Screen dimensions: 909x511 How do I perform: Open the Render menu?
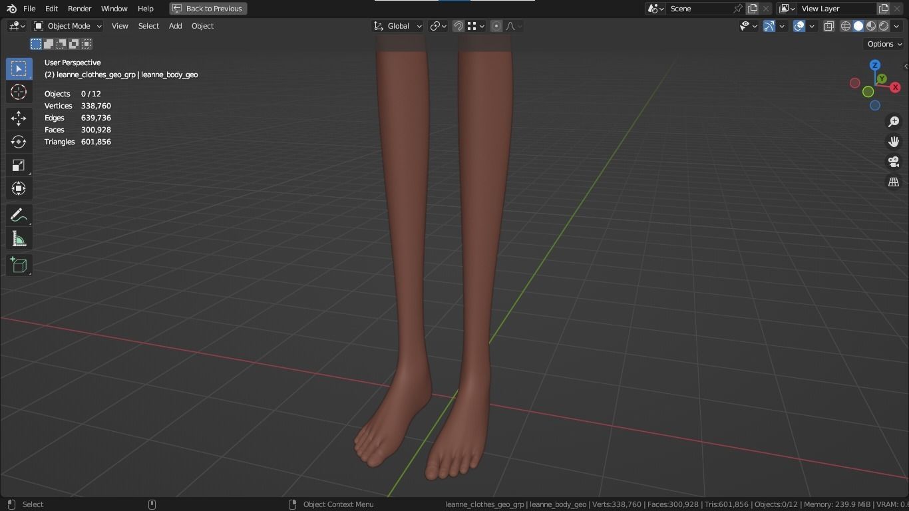[79, 9]
